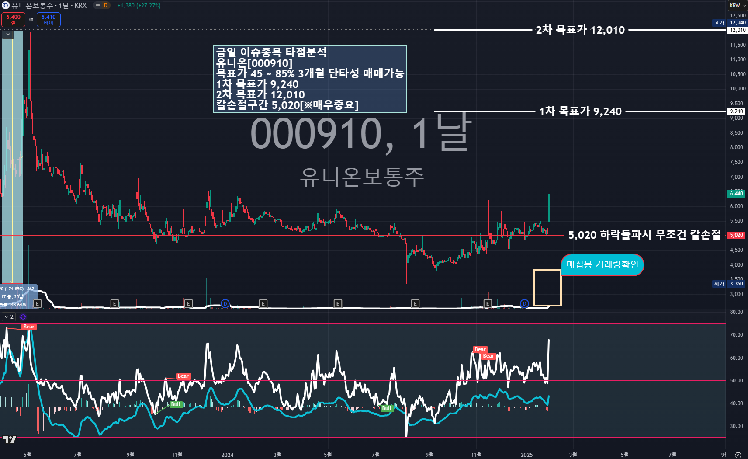Viewport: 748px width, 459px height.
Task: Select the 2차 목표가 12,010 line label
Action: (x=580, y=30)
